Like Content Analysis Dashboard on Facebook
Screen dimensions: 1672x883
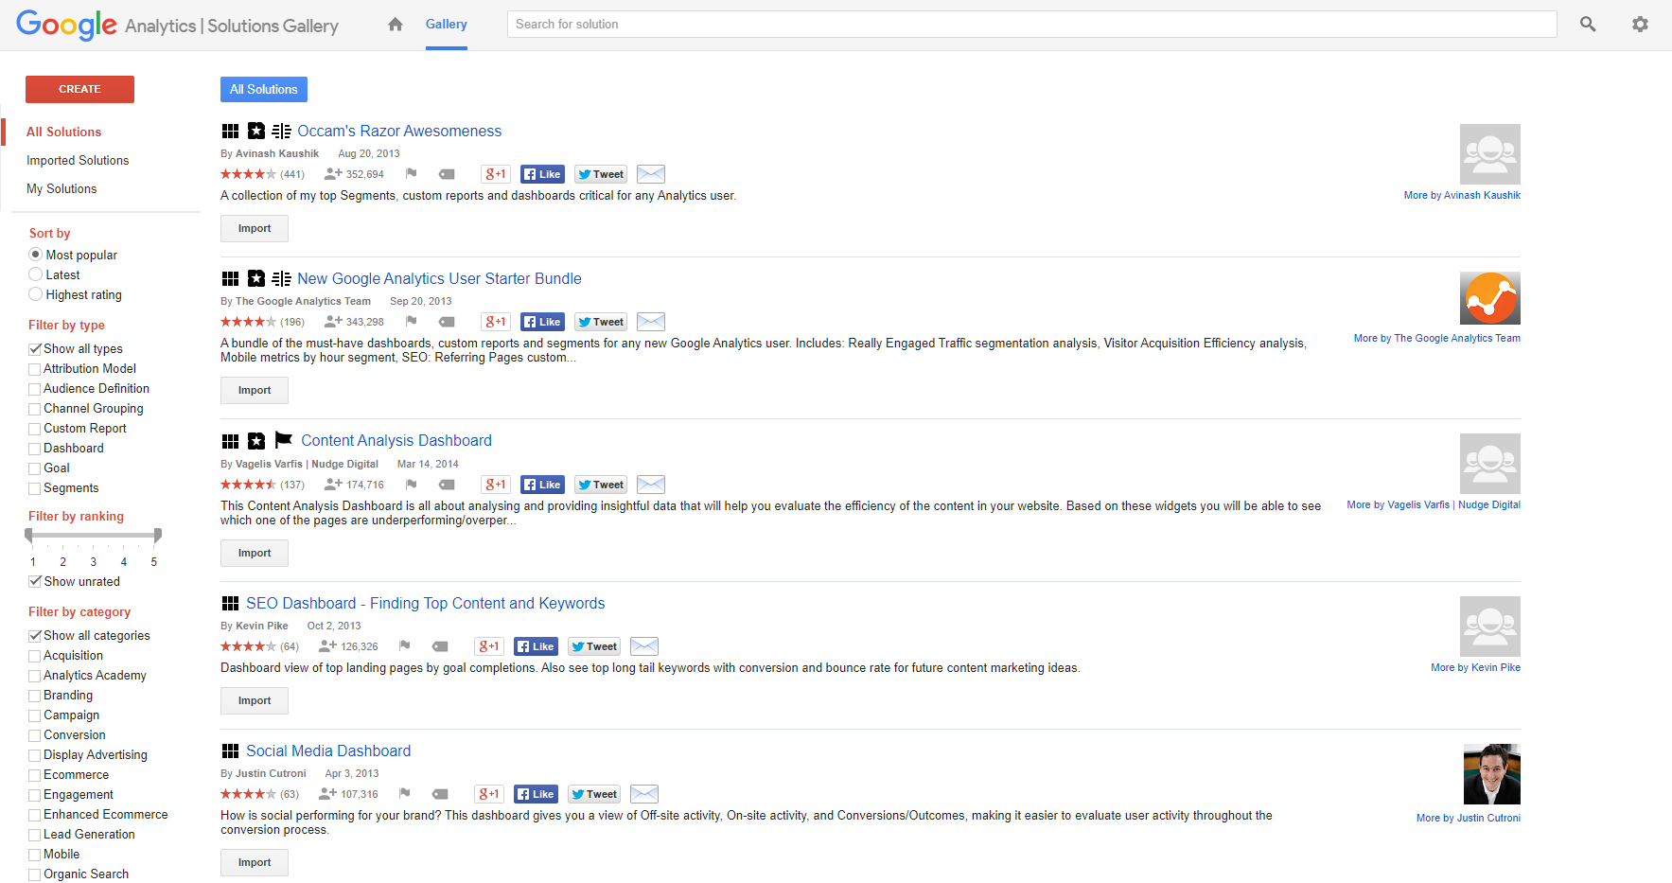pyautogui.click(x=542, y=485)
